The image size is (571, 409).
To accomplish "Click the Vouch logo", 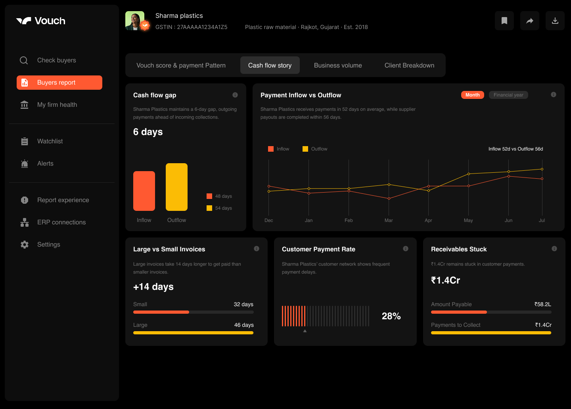I will (40, 21).
